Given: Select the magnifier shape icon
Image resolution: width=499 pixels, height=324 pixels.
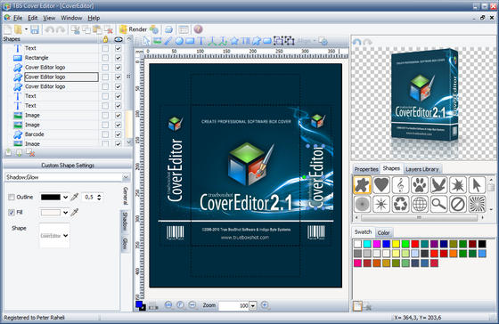Looking at the screenshot, I should pyautogui.click(x=438, y=204).
